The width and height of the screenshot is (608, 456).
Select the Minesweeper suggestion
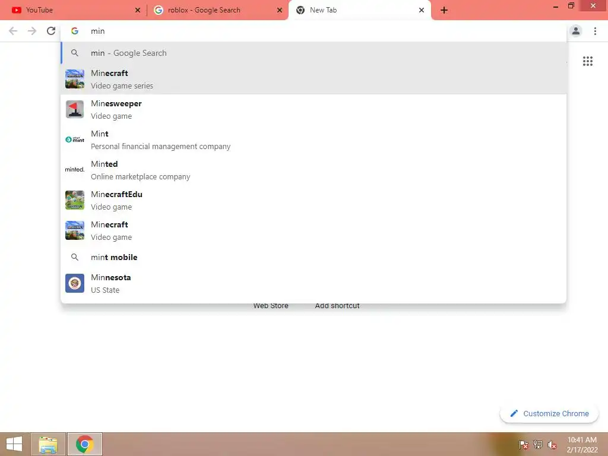(313, 109)
